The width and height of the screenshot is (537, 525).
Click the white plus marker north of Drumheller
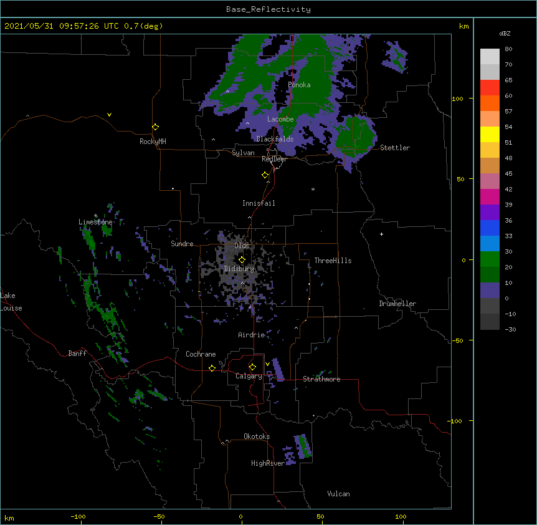(381, 234)
